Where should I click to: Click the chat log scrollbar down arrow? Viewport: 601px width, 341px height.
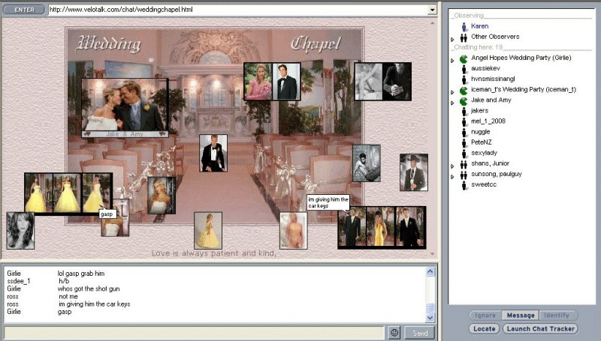click(431, 318)
